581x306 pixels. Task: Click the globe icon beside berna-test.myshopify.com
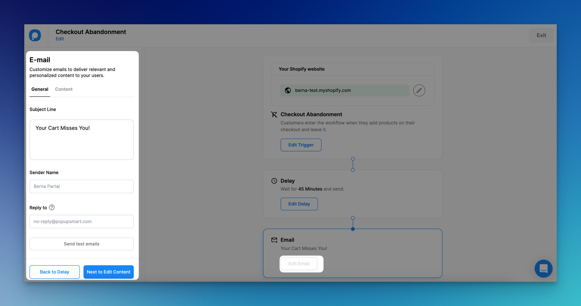288,90
